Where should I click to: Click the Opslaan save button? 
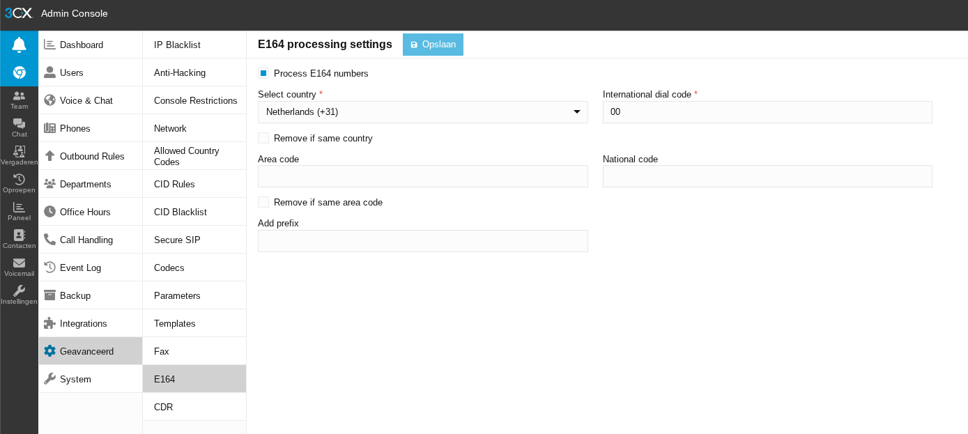coord(433,45)
